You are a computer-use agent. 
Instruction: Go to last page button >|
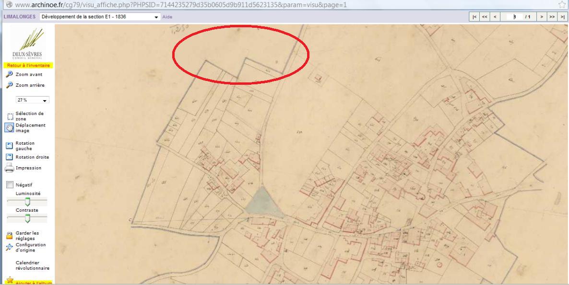coord(562,17)
